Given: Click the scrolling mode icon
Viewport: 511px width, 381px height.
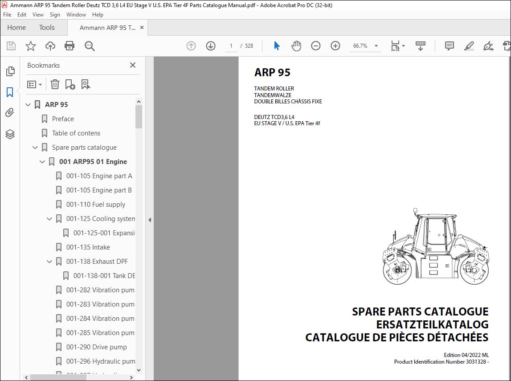Looking at the screenshot, I should 421,46.
